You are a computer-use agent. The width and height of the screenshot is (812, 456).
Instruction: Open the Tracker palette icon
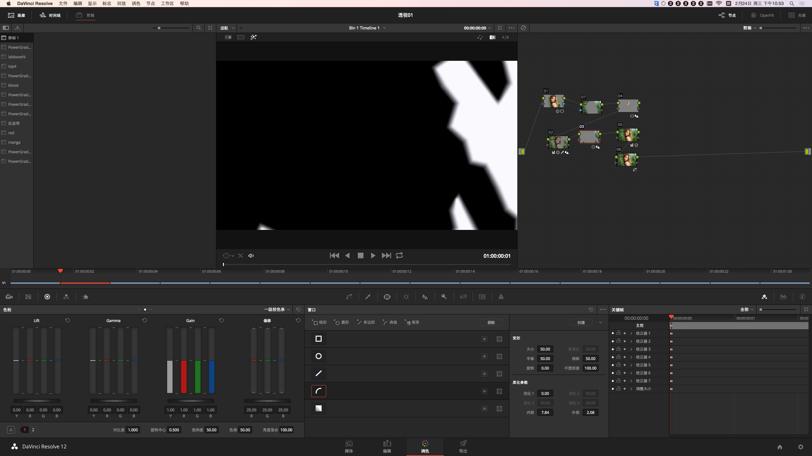(406, 297)
